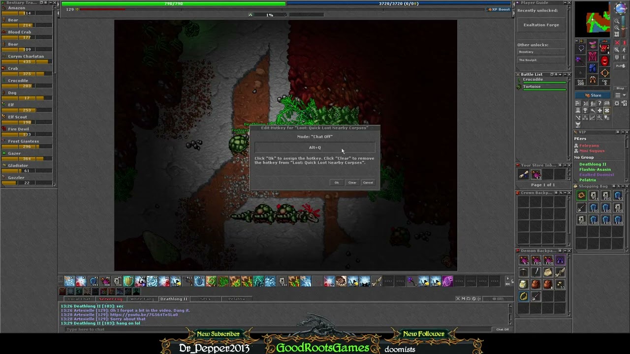The image size is (630, 354).
Task: Collapse the Crown Backpack container
Action: pos(565,193)
